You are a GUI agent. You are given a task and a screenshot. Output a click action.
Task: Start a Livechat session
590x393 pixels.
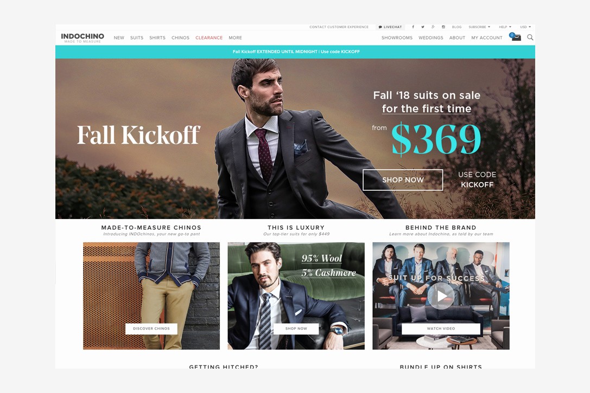click(390, 27)
